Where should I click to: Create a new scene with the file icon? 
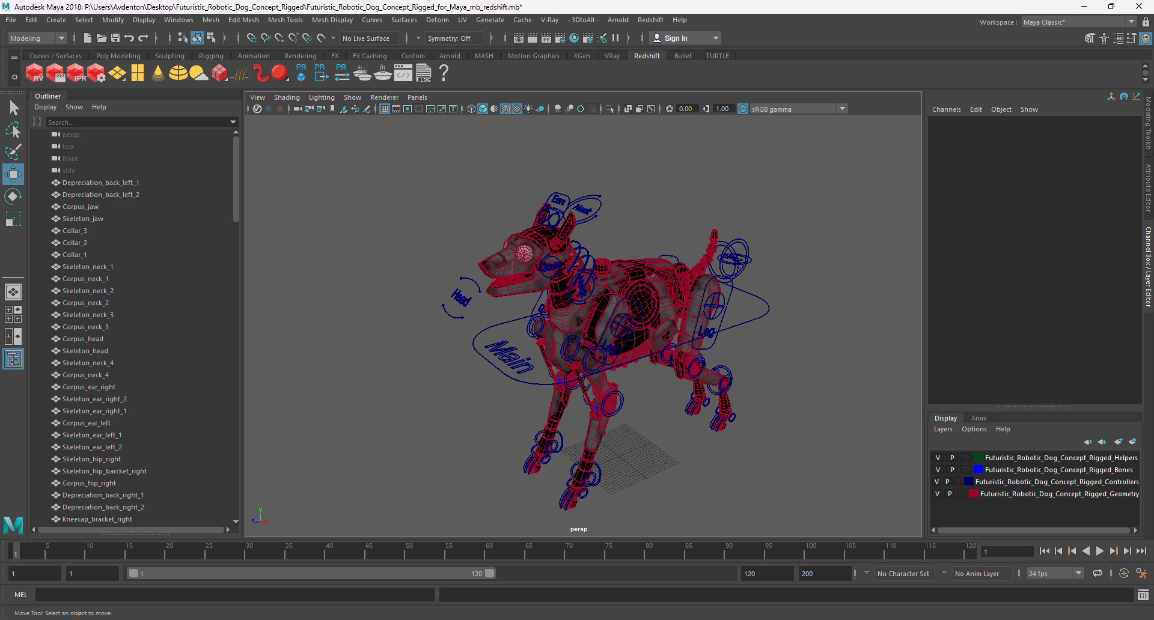[x=88, y=38]
